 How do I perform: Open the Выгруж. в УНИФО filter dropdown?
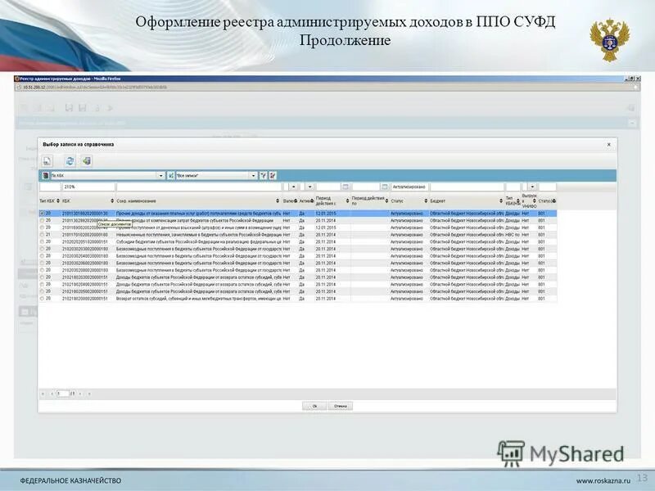click(x=532, y=187)
